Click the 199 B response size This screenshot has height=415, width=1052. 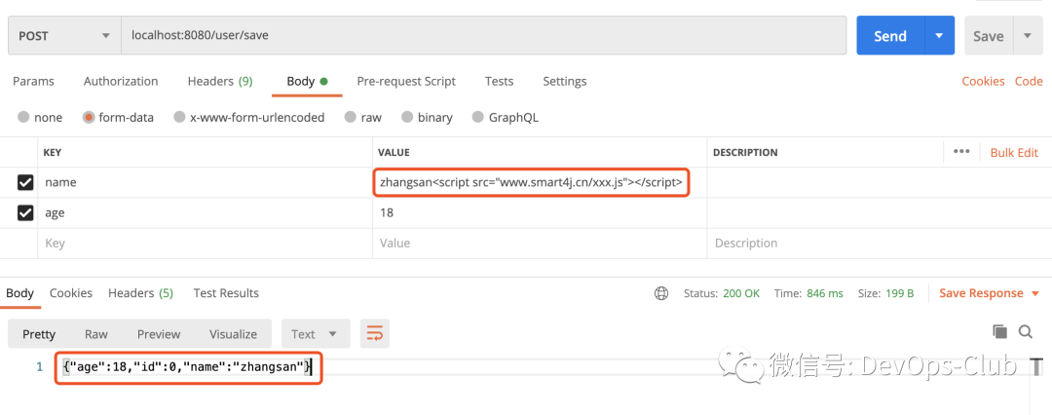[x=898, y=293]
